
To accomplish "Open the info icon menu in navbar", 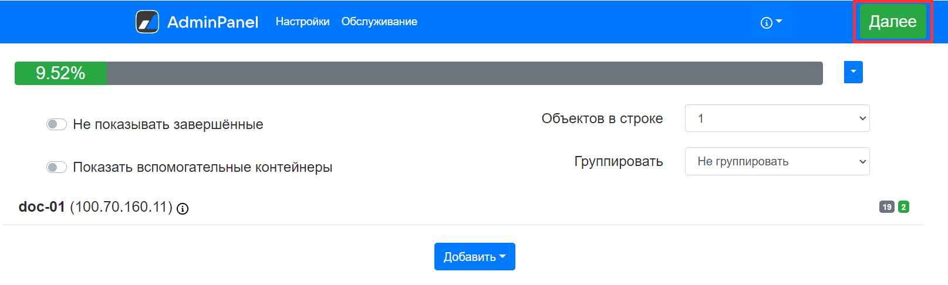I will (x=771, y=22).
